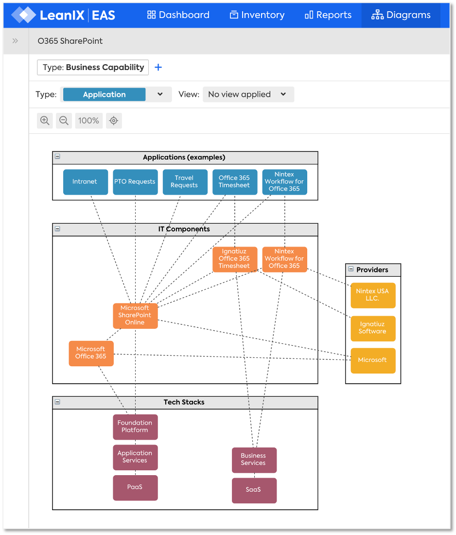Collapse the Applications (examples) container
Image resolution: width=456 pixels, height=535 pixels.
58,156
